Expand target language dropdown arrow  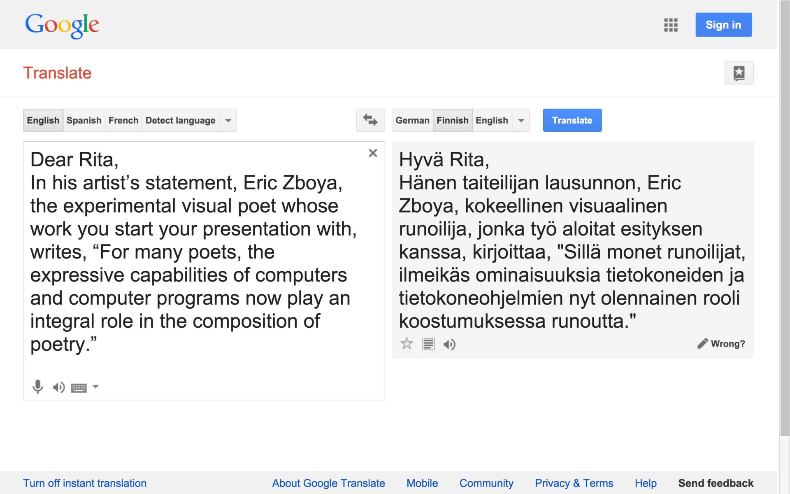(x=521, y=120)
